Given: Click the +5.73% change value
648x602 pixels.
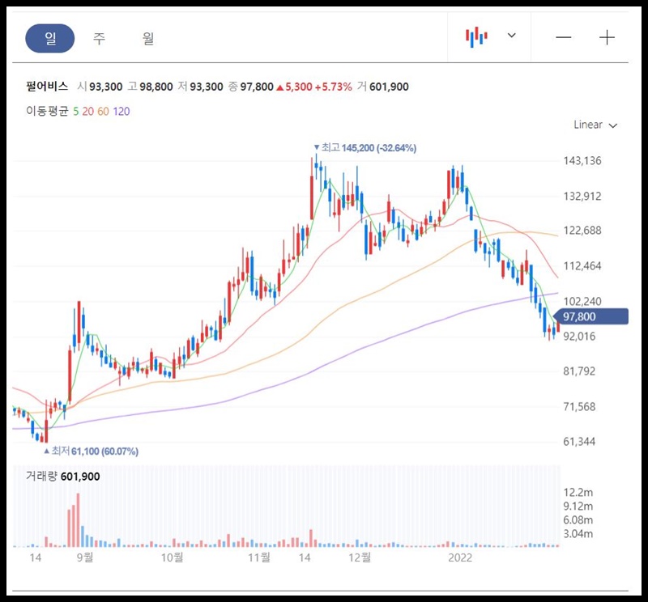Looking at the screenshot, I should (x=333, y=87).
